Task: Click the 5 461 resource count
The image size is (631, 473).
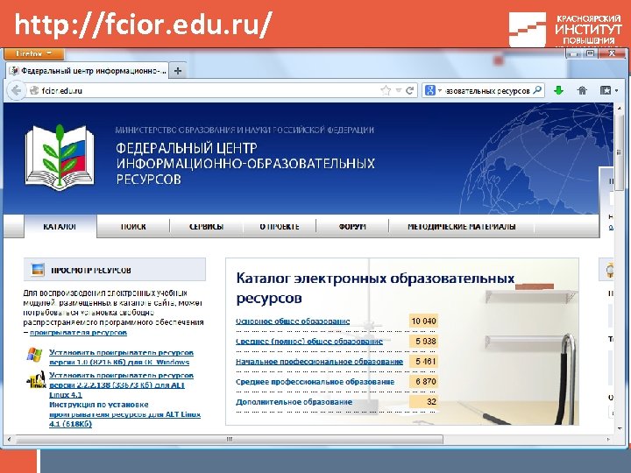Action: [x=424, y=361]
